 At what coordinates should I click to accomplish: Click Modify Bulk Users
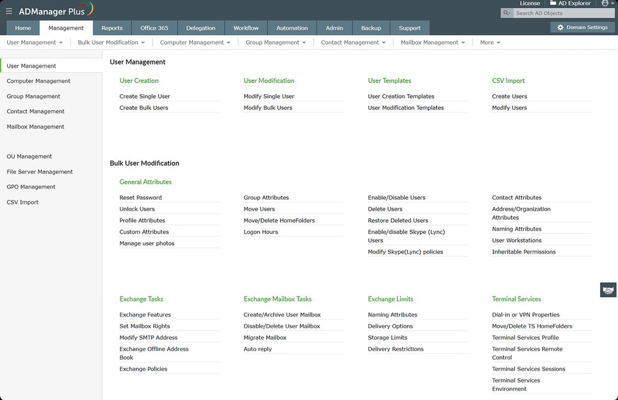[268, 108]
